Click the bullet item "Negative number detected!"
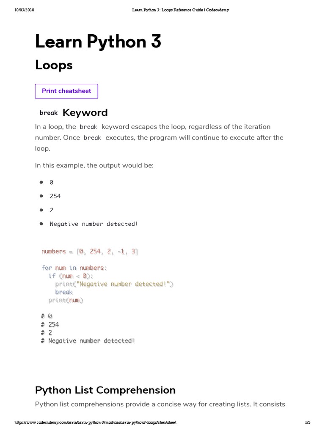This screenshot has height=433, width=325. tap(94, 224)
